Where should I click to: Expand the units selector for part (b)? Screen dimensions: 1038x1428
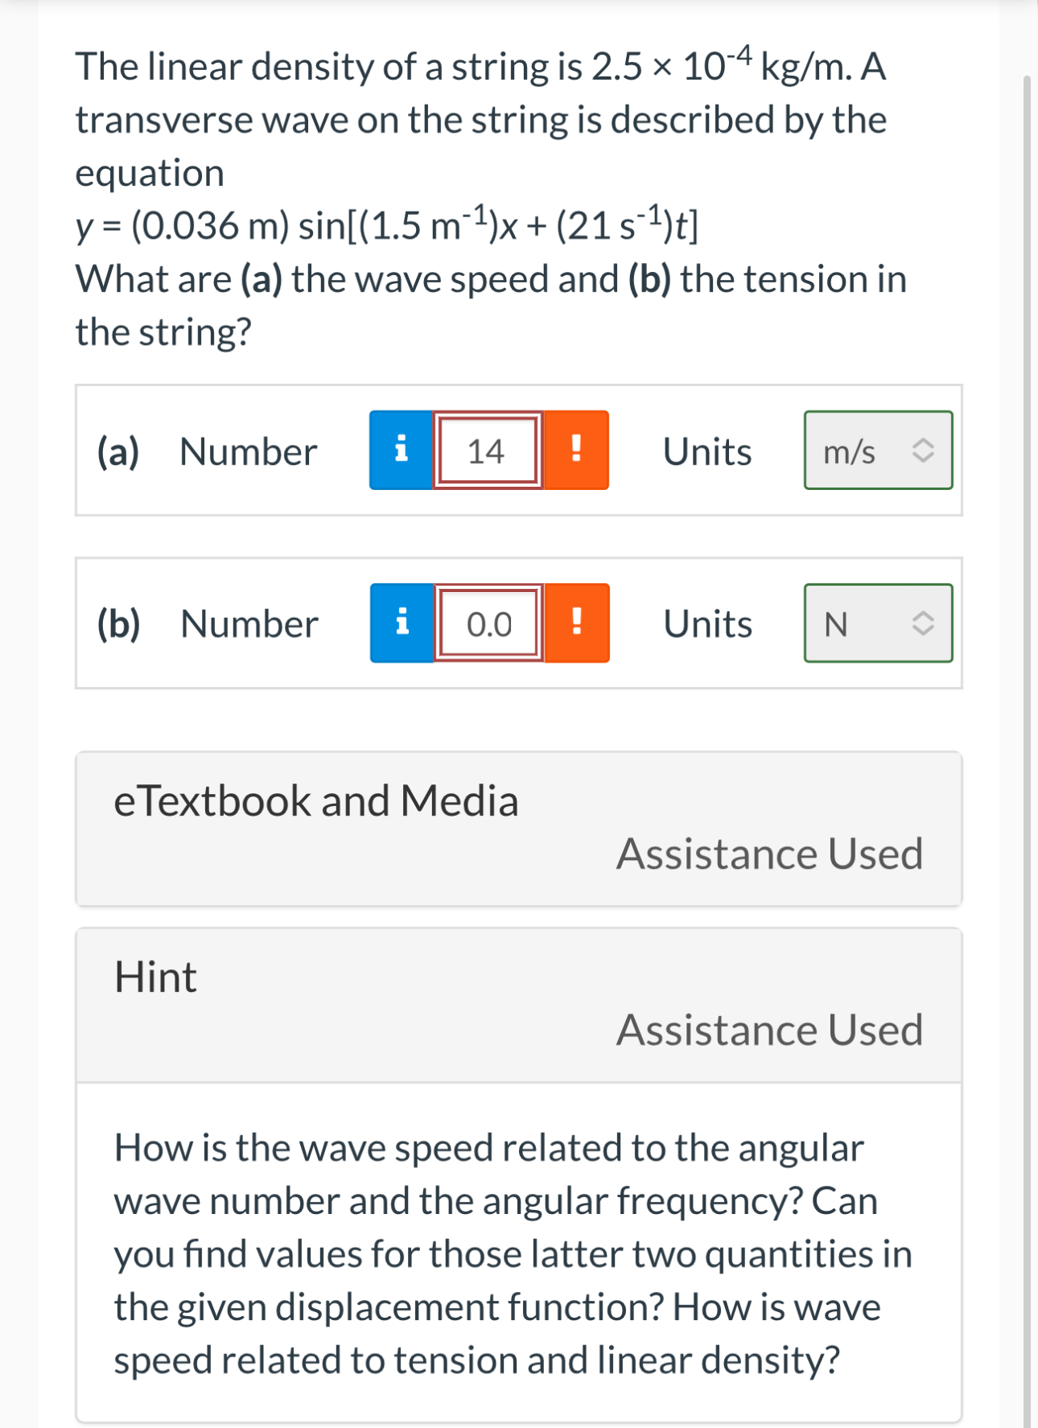[x=878, y=624]
